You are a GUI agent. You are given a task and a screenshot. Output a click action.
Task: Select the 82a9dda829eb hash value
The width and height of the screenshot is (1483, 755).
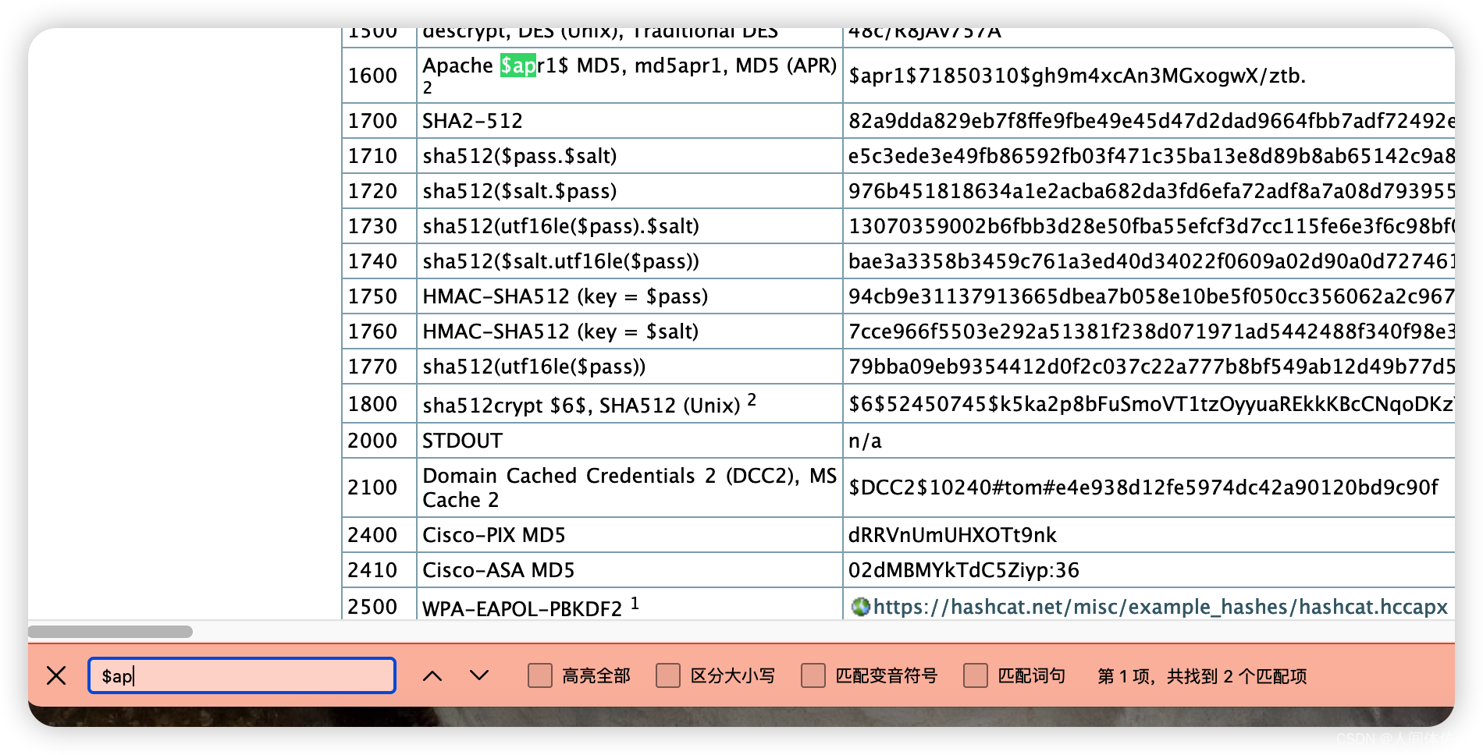click(x=1151, y=121)
